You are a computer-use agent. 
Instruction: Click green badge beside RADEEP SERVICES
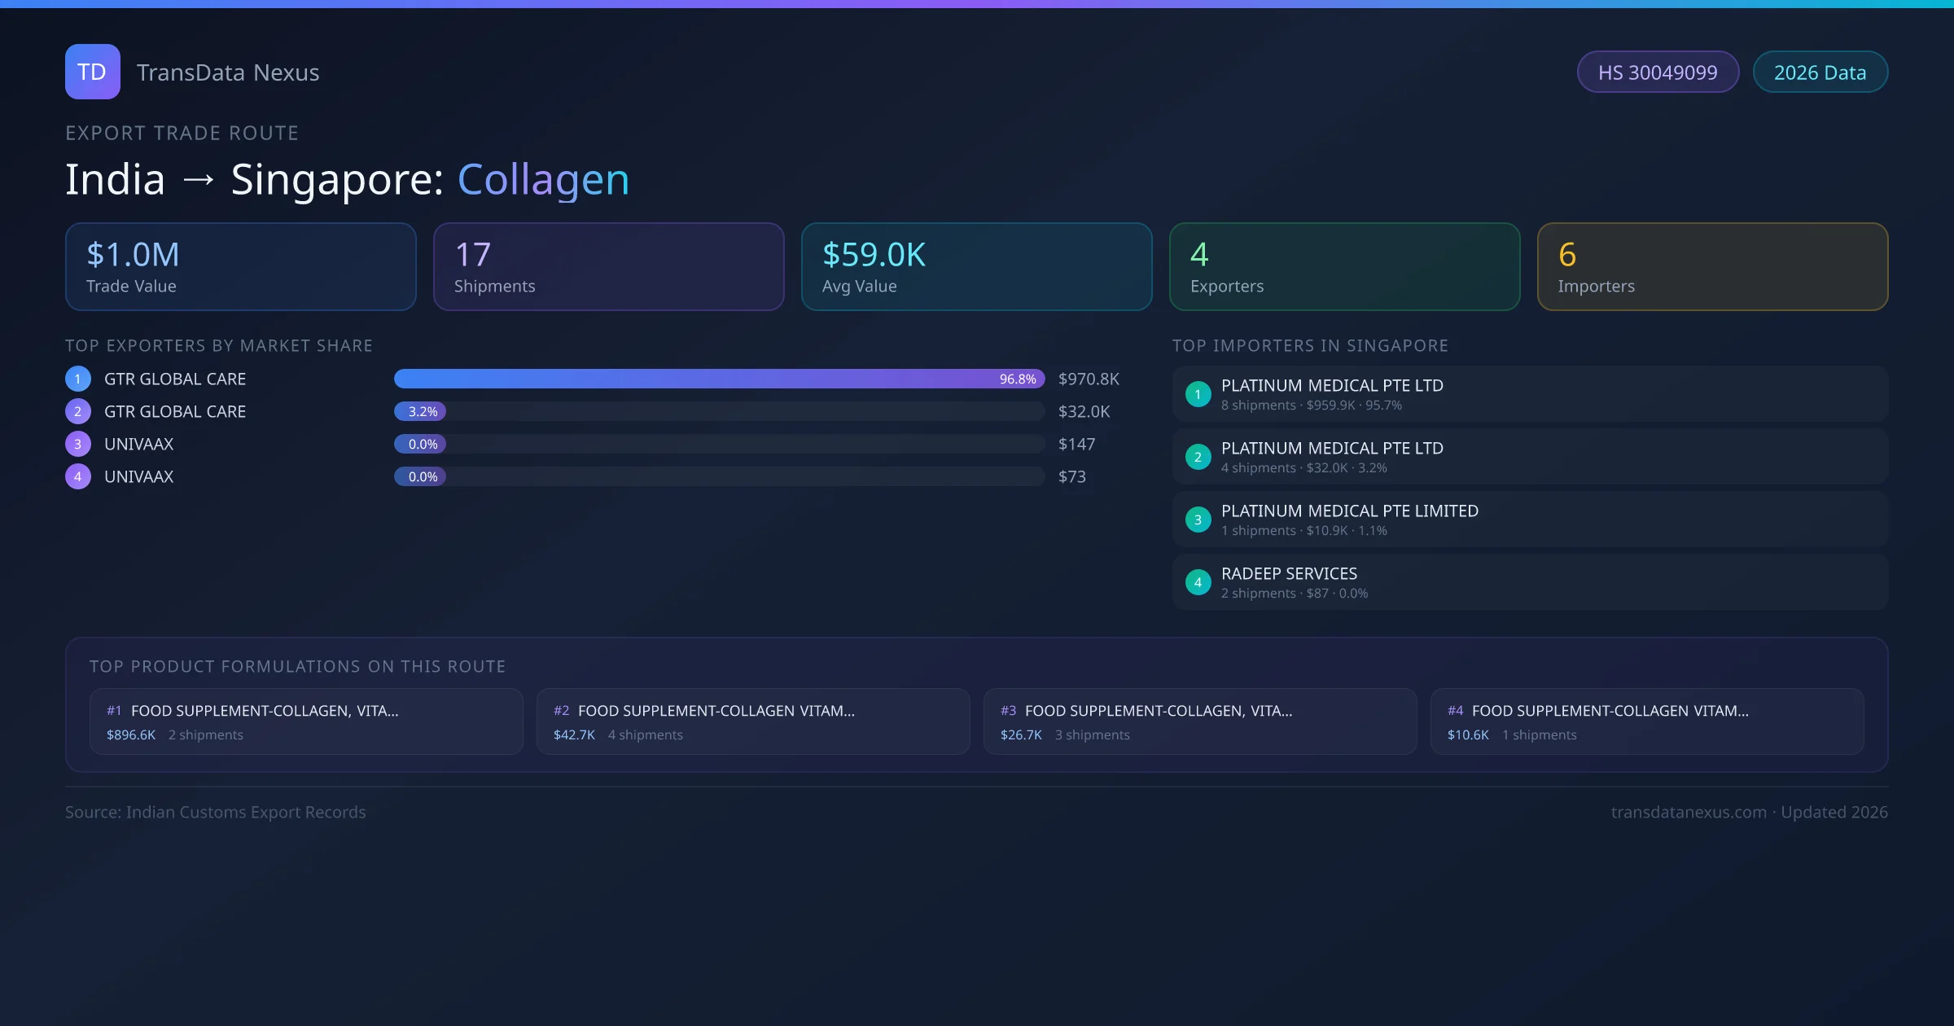pyautogui.click(x=1198, y=582)
